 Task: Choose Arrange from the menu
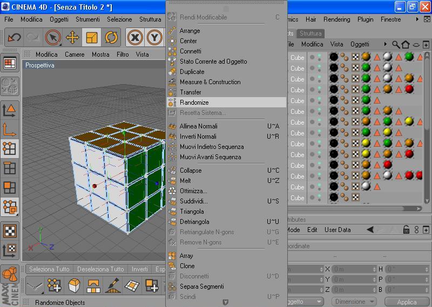(226, 31)
